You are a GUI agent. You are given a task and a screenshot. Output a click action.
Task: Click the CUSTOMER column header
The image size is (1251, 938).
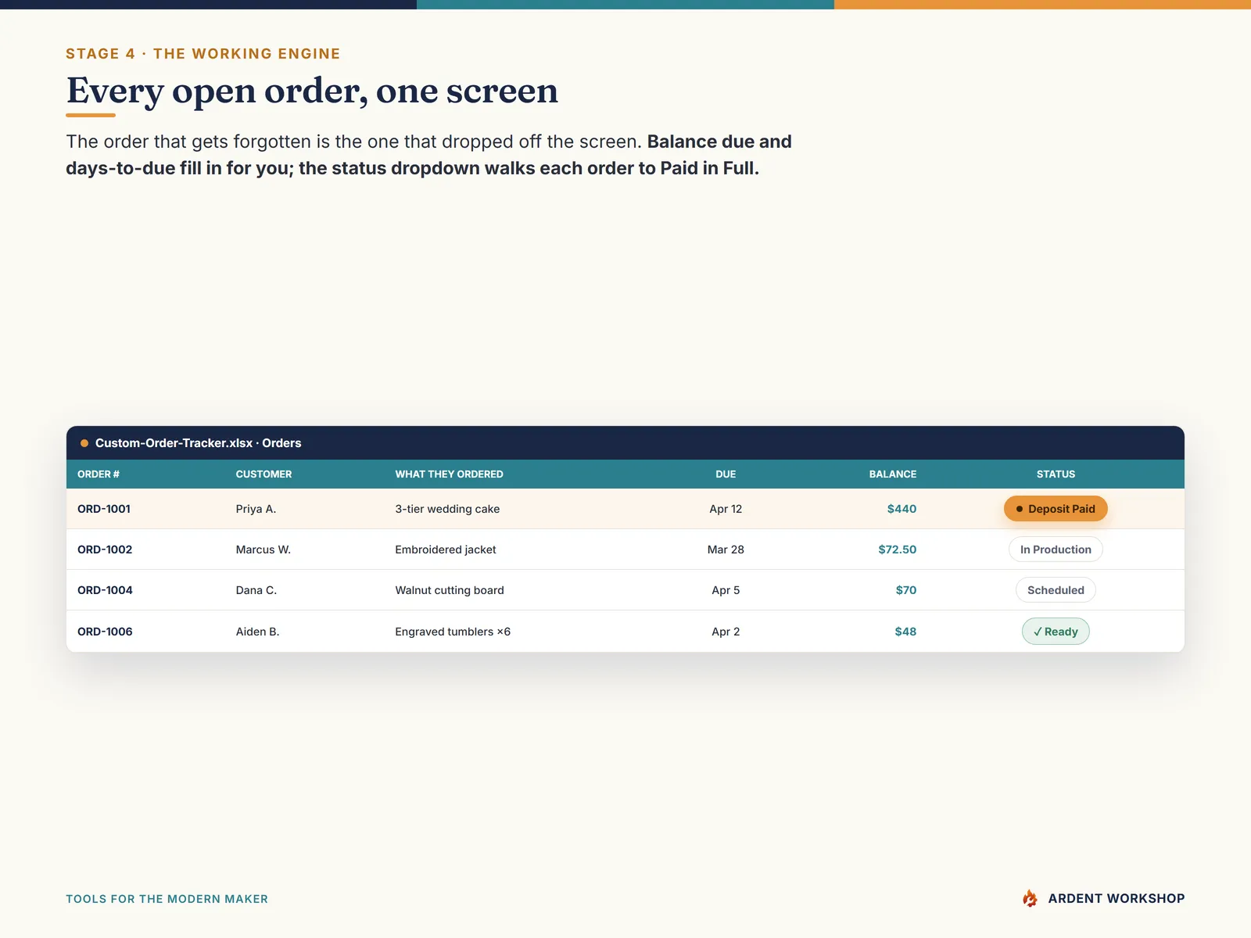pyautogui.click(x=263, y=474)
